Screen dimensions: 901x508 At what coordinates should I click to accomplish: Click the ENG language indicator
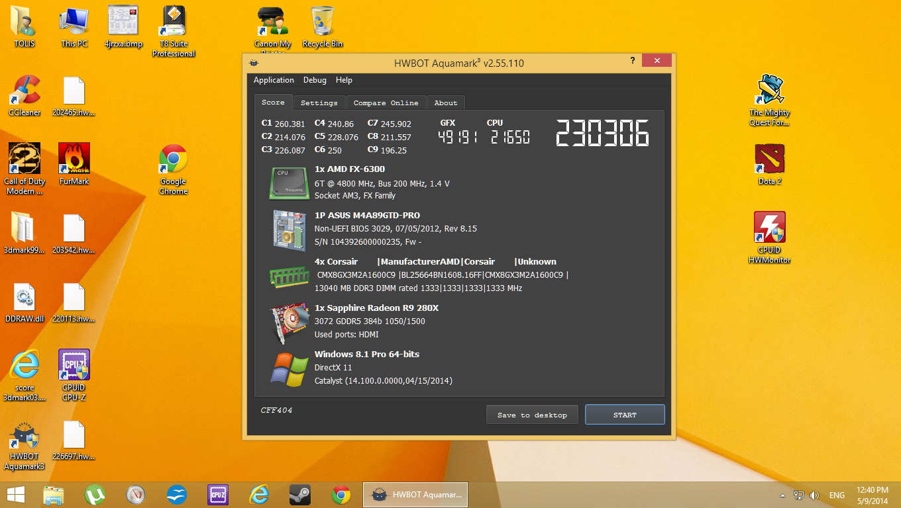tap(837, 495)
